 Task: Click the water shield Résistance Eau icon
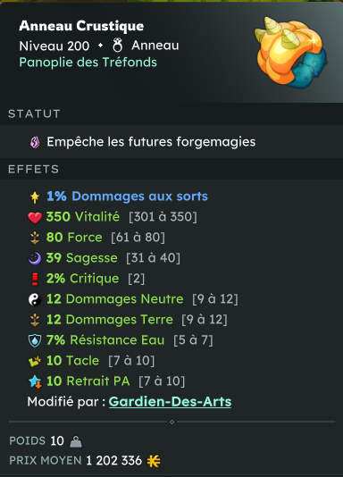click(x=35, y=340)
